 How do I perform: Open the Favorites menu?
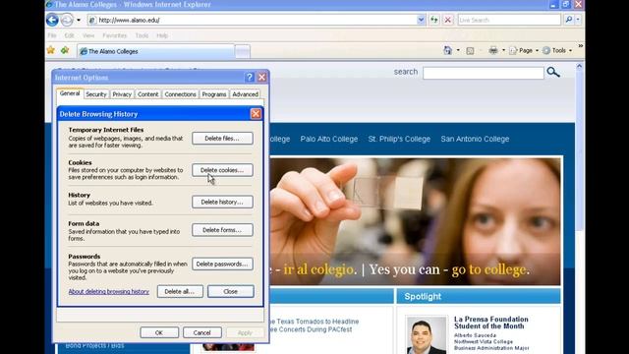[x=114, y=35]
